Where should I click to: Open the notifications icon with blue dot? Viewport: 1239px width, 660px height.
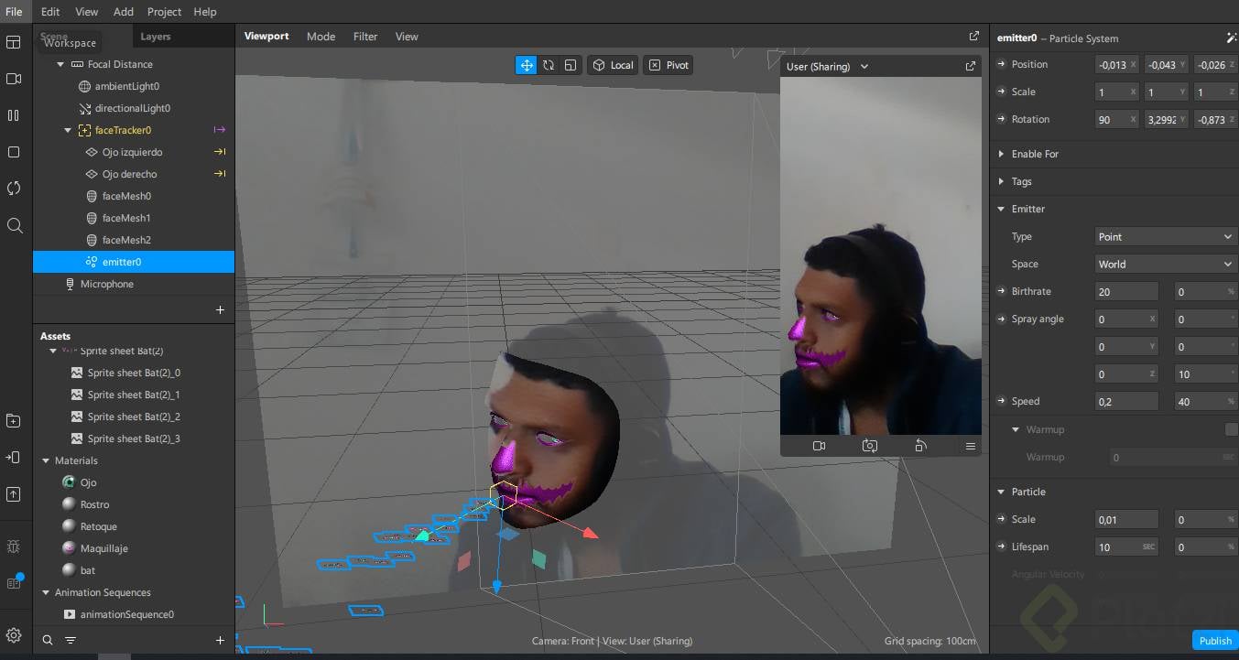point(14,582)
